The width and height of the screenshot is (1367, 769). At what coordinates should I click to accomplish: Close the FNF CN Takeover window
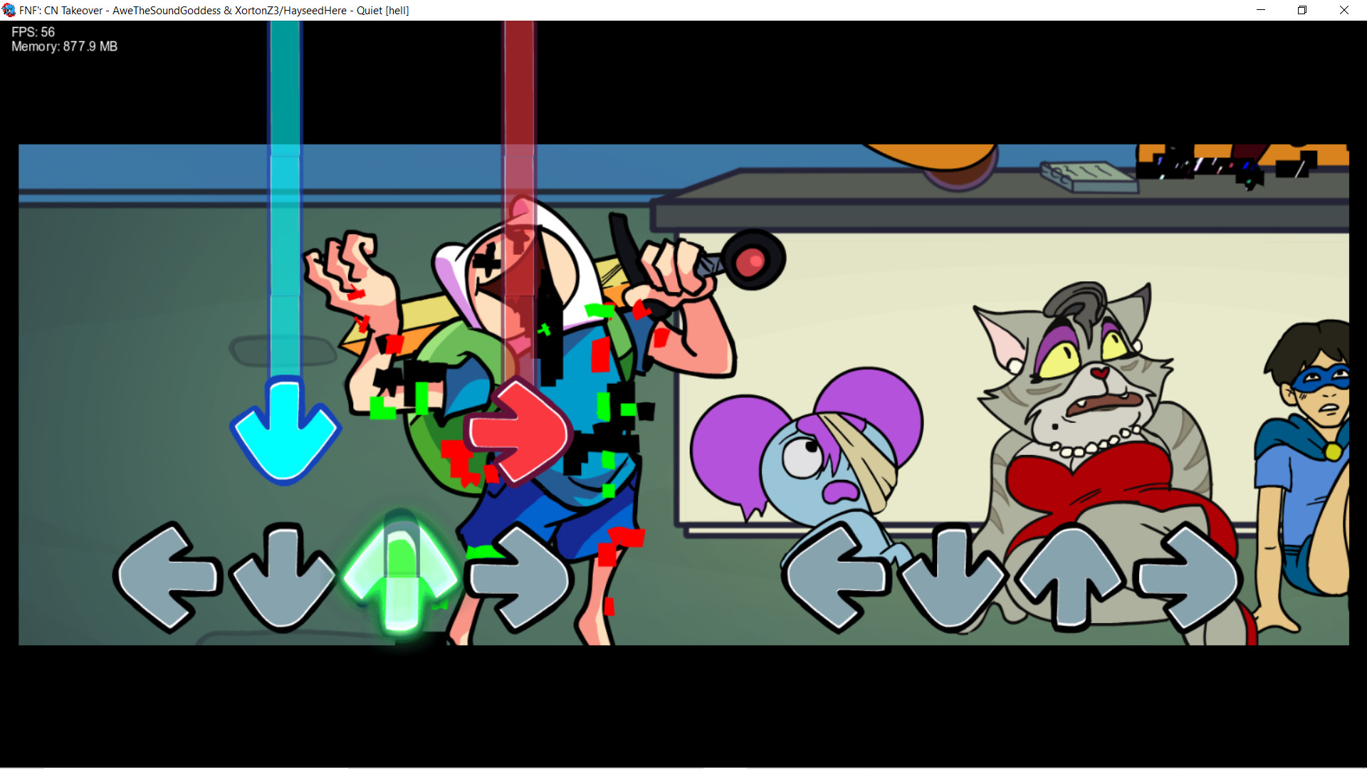click(x=1344, y=10)
